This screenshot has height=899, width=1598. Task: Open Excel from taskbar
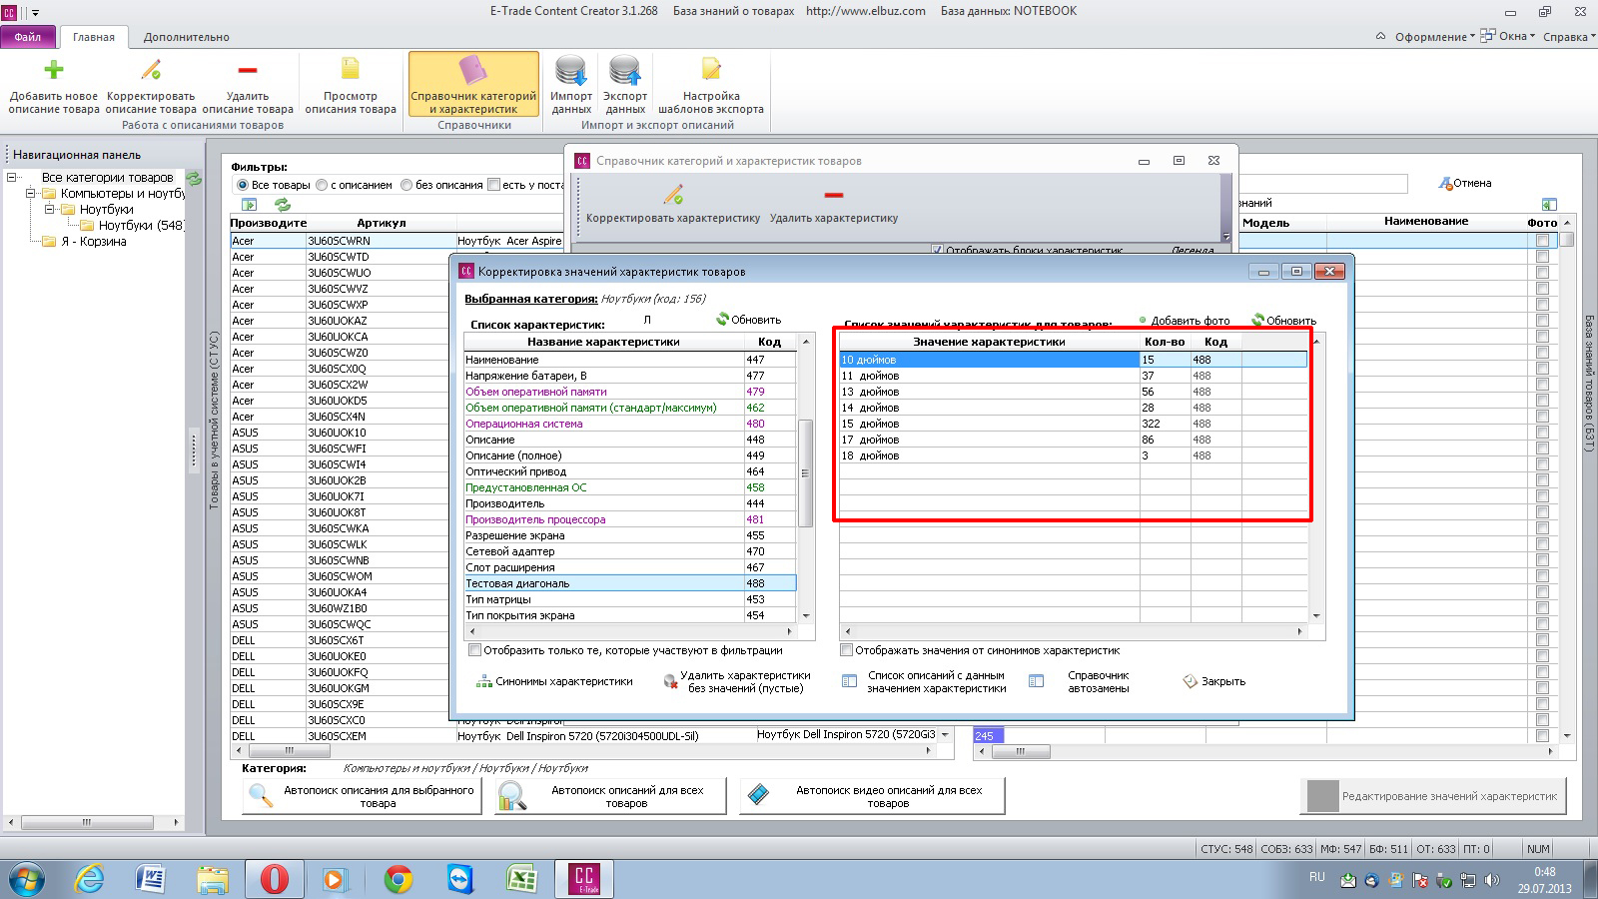click(x=521, y=879)
